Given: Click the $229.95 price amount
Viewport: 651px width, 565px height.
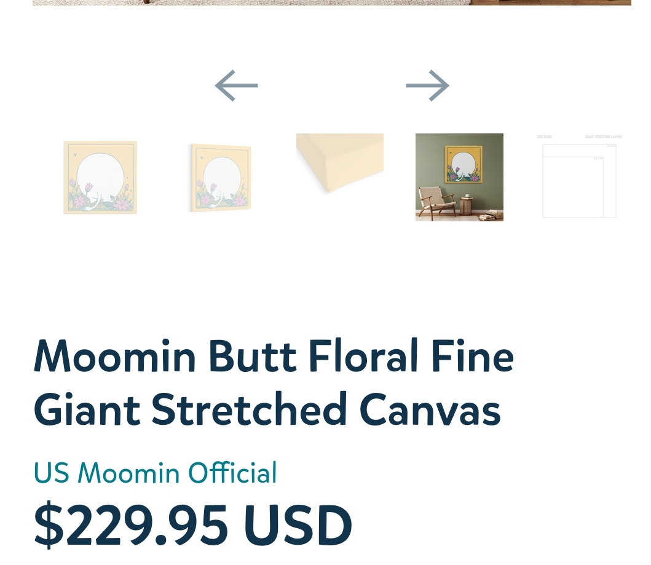Looking at the screenshot, I should (x=131, y=526).
